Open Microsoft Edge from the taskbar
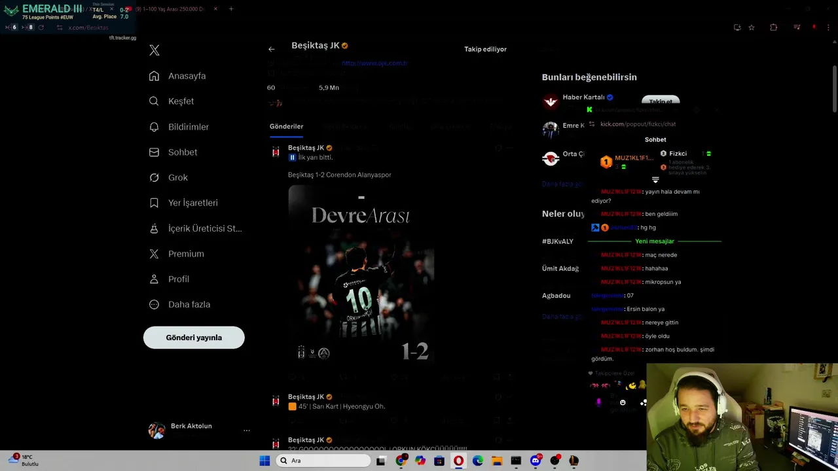838x471 pixels. tap(478, 461)
